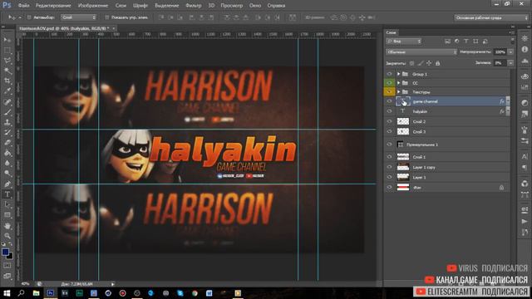Select the Horizontal Type tool
532x299 pixels.
(x=7, y=194)
